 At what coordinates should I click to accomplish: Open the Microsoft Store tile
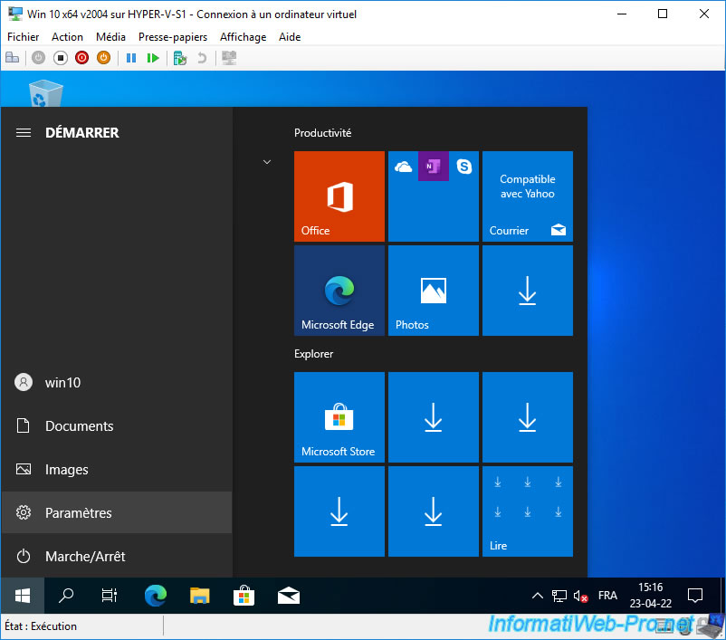pos(339,417)
